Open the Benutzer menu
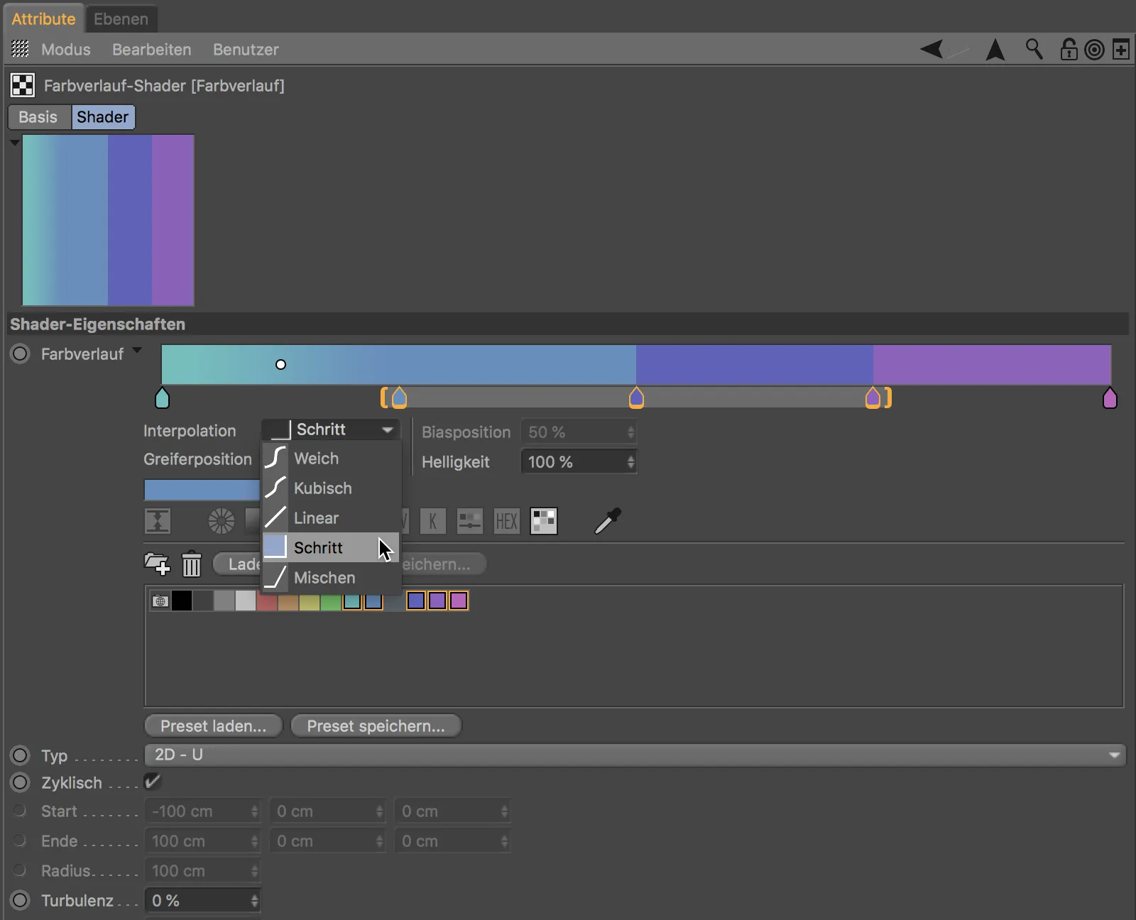 click(246, 50)
